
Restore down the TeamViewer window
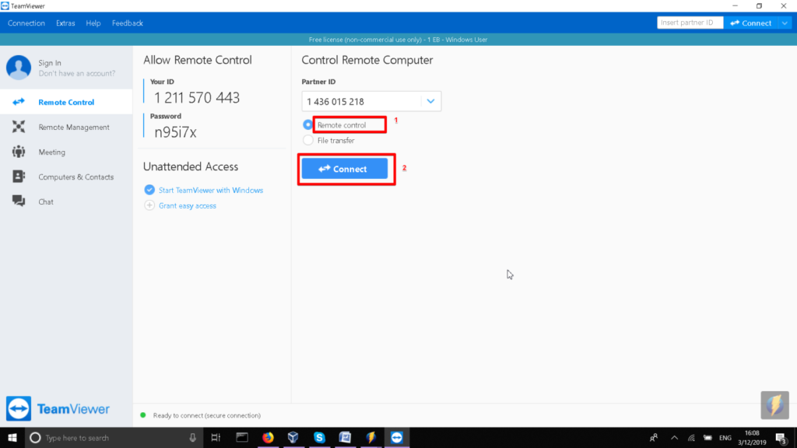click(759, 6)
